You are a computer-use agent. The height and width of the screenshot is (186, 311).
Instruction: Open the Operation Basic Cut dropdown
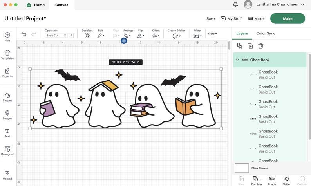pyautogui.click(x=56, y=36)
